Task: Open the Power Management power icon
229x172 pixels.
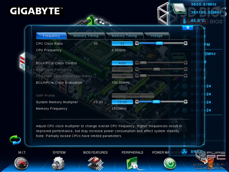Action: [x=170, y=163]
